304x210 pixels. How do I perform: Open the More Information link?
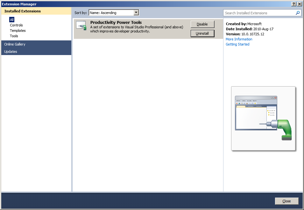pyautogui.click(x=239, y=39)
